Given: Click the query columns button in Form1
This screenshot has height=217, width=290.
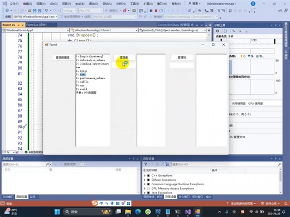Looking at the screenshot, I should point(182,57).
